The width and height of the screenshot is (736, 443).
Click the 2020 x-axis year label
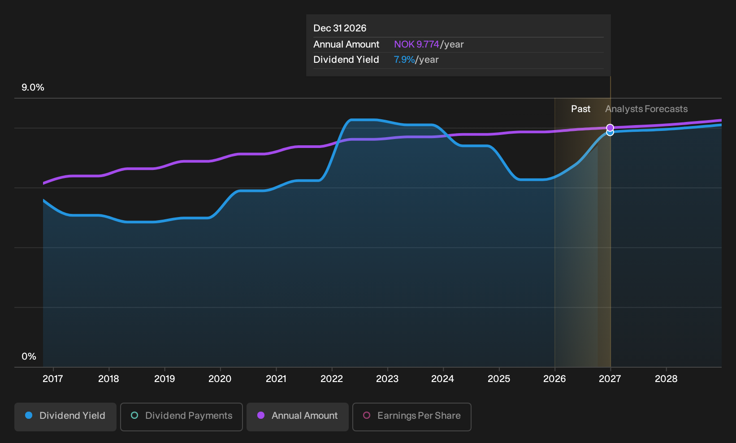pyautogui.click(x=220, y=379)
